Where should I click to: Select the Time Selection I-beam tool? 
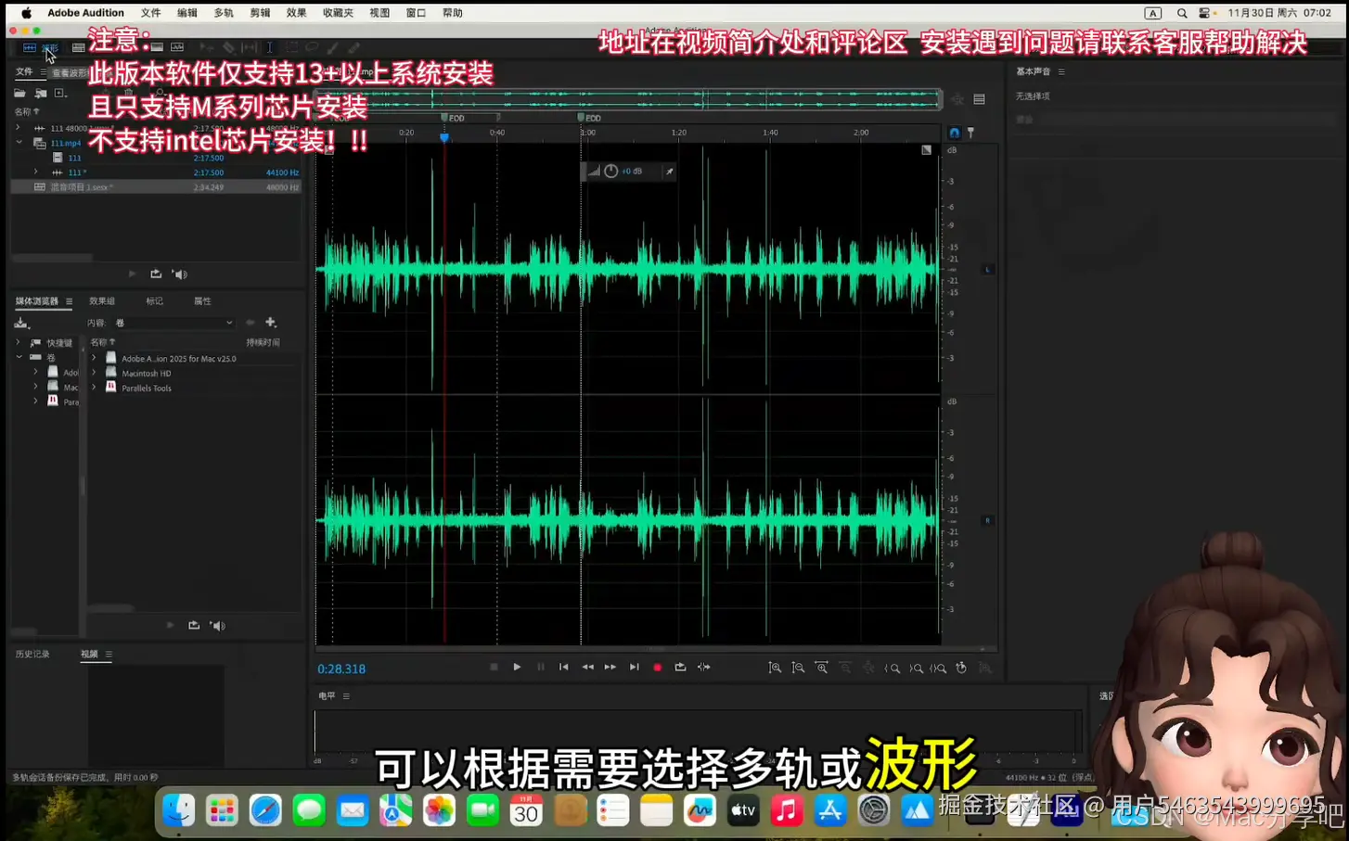(269, 47)
